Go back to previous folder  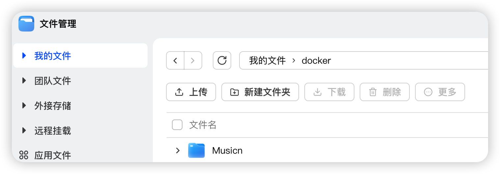[x=175, y=60]
